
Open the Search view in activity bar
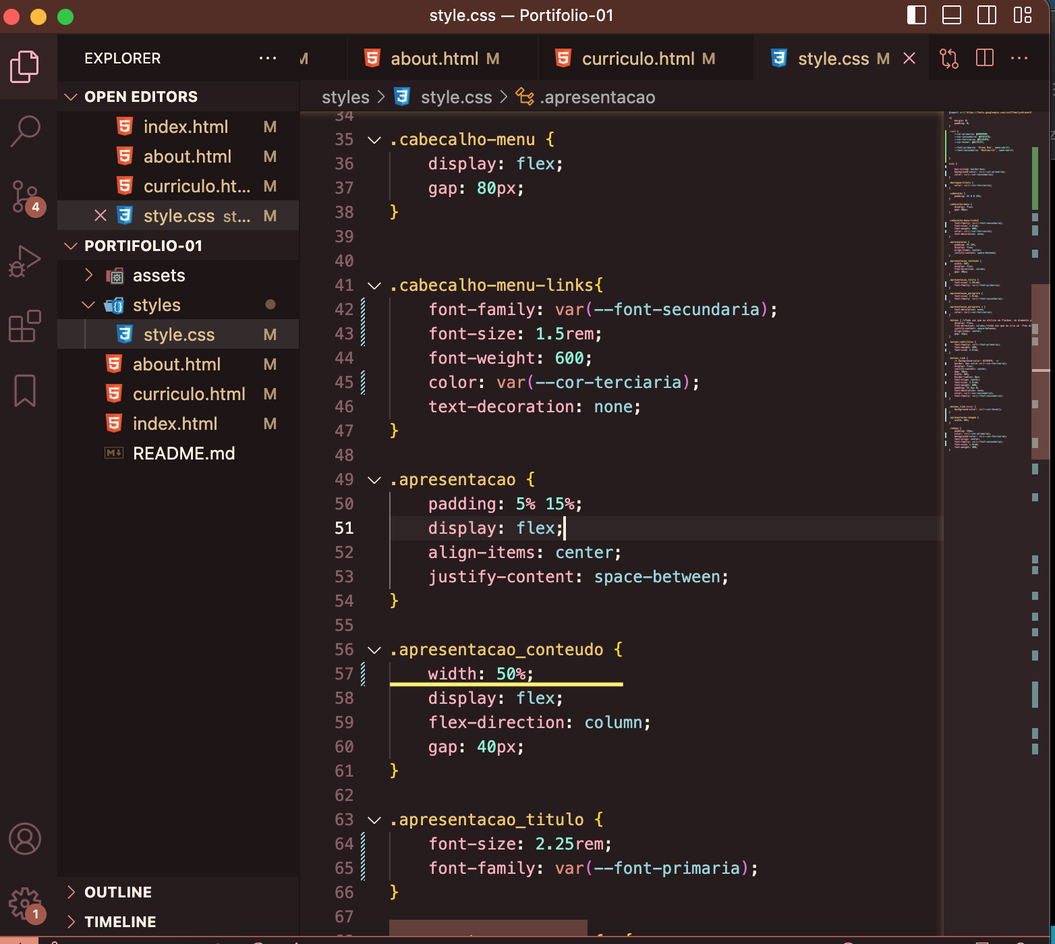(x=25, y=131)
